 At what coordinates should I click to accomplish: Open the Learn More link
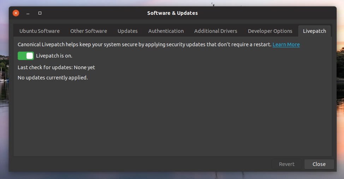pos(286,44)
